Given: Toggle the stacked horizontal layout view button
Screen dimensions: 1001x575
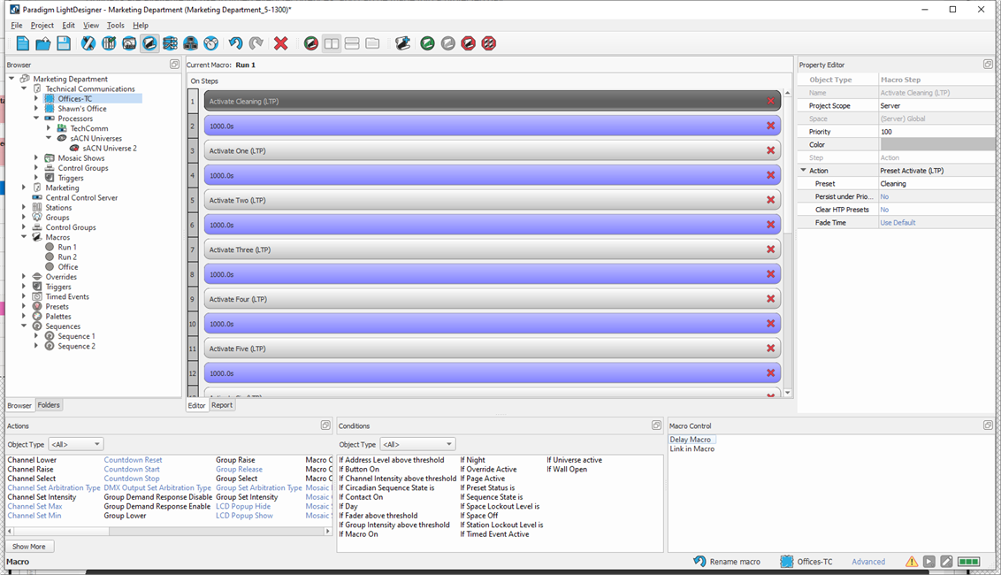Looking at the screenshot, I should tap(352, 43).
